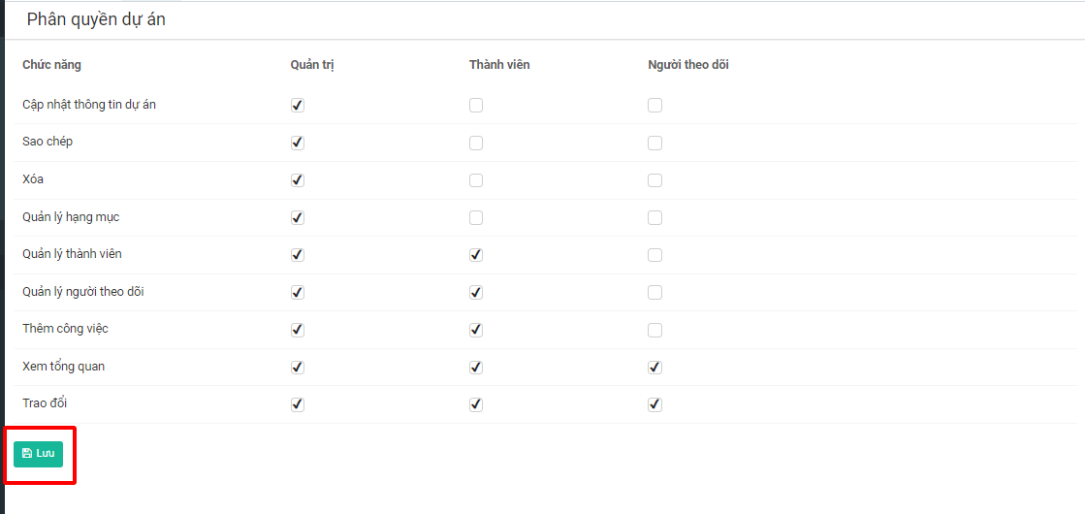The height and width of the screenshot is (514, 1085).
Task: Uncheck Thành viên for Xem tổng quan
Action: point(476,368)
